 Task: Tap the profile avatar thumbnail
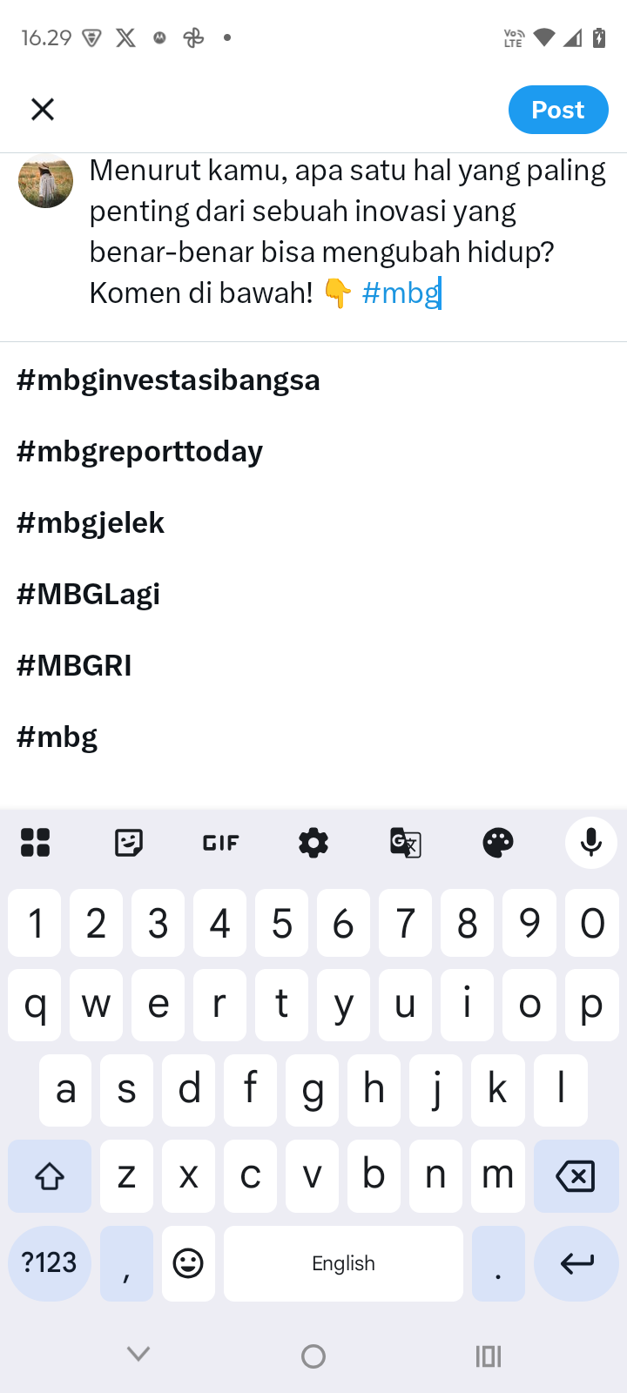coord(45,181)
